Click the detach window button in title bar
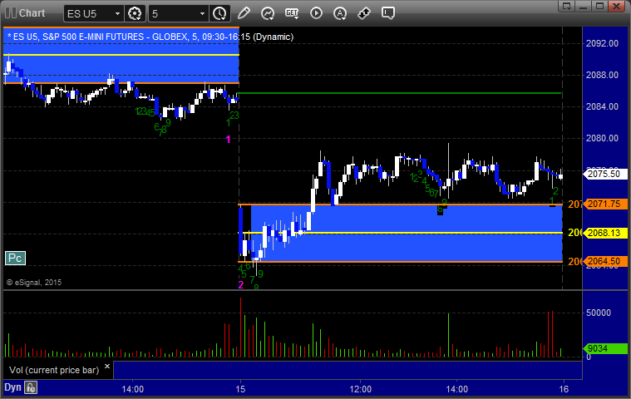The width and height of the screenshot is (631, 399). [567, 6]
